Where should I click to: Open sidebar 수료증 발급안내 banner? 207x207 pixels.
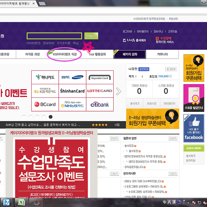tap(194, 98)
